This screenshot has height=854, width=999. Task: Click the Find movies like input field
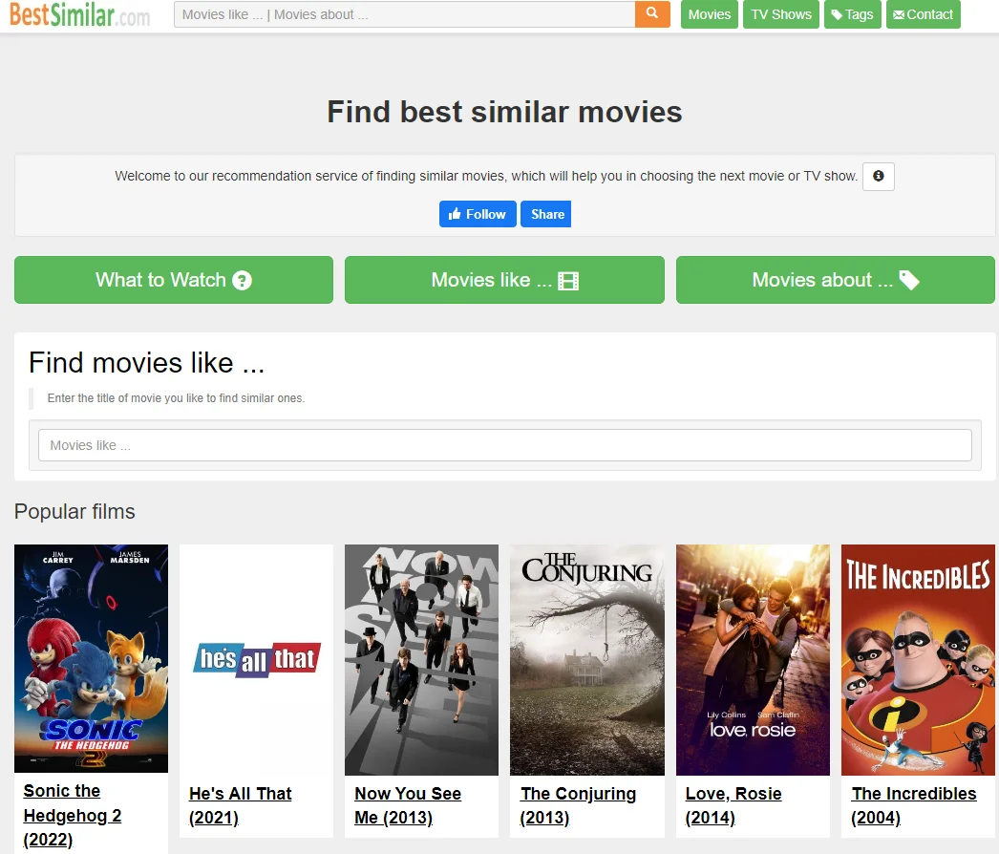(x=504, y=445)
